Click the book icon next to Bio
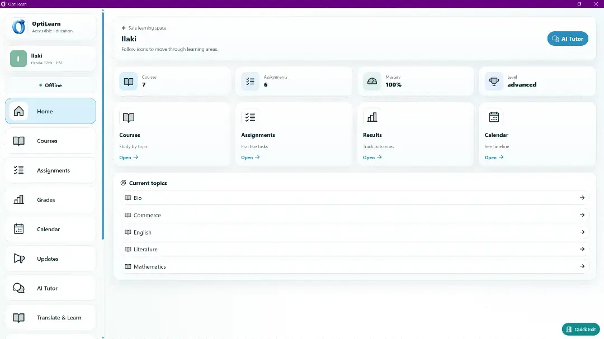 click(x=128, y=198)
